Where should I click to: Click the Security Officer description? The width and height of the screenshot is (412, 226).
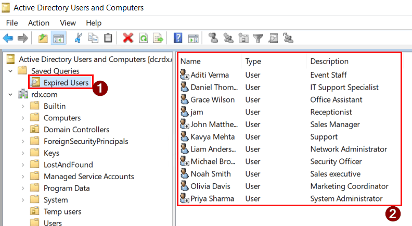336,161
